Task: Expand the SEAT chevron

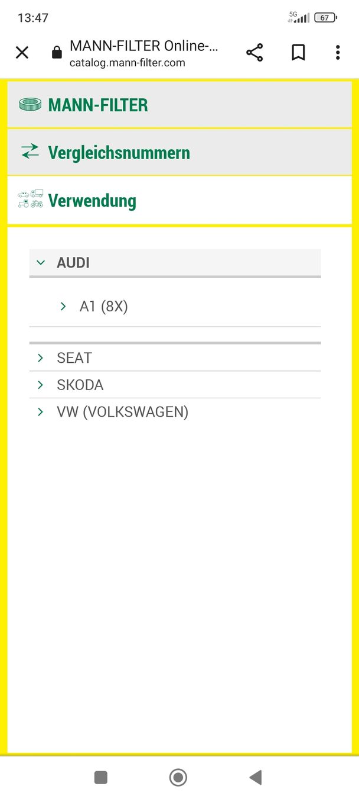Action: click(x=40, y=357)
